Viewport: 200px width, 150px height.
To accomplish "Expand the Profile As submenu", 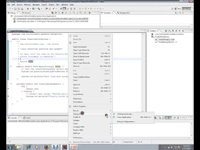I will 91,117.
